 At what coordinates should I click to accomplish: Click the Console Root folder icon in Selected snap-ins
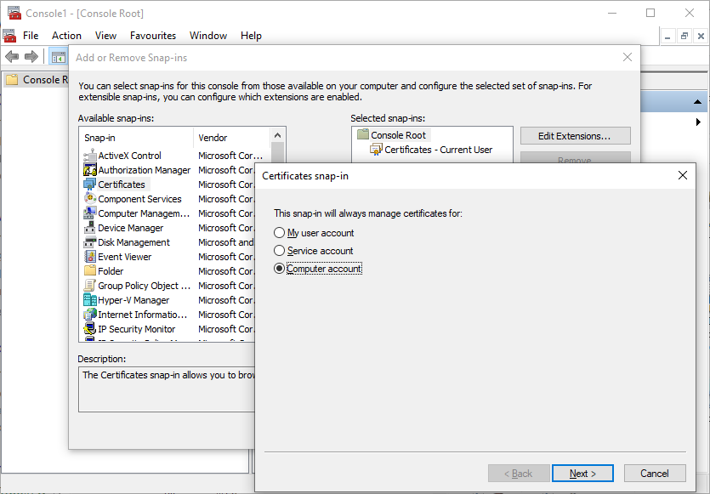pyautogui.click(x=363, y=134)
